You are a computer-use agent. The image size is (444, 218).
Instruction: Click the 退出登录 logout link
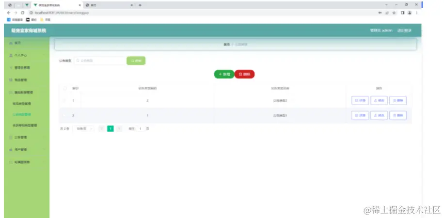click(x=404, y=31)
